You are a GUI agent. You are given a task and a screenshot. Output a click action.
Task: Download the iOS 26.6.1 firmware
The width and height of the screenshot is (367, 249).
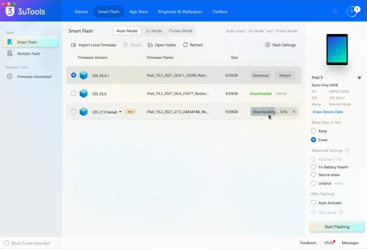click(261, 75)
